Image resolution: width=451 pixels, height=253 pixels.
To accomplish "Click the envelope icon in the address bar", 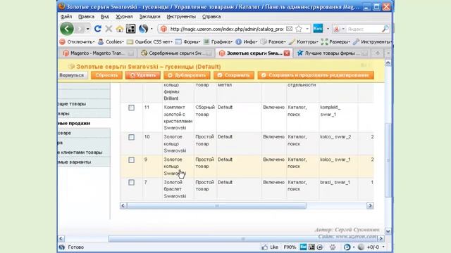I will [x=290, y=29].
